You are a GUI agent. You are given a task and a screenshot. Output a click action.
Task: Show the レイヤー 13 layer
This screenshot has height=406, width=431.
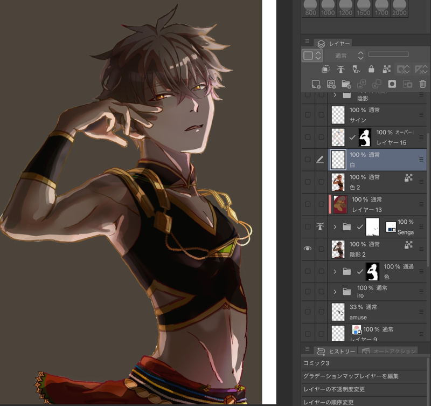(308, 204)
